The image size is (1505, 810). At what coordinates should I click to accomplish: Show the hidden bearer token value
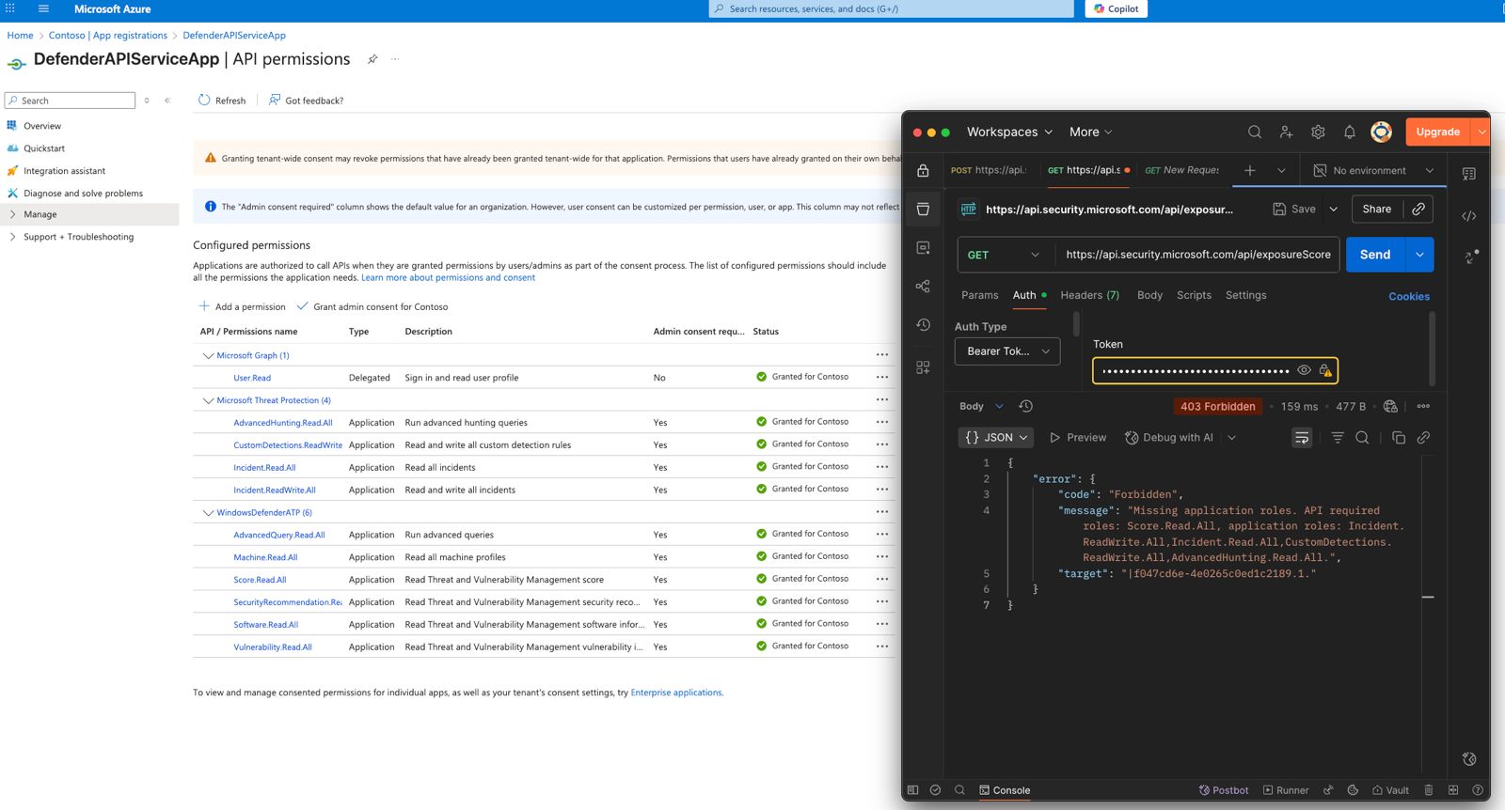1304,370
